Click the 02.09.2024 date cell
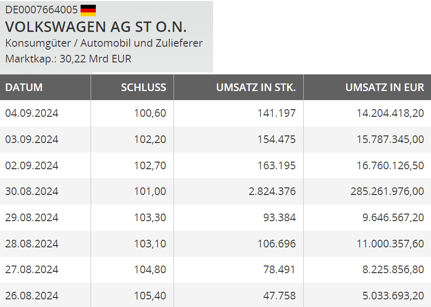 pyautogui.click(x=32, y=165)
